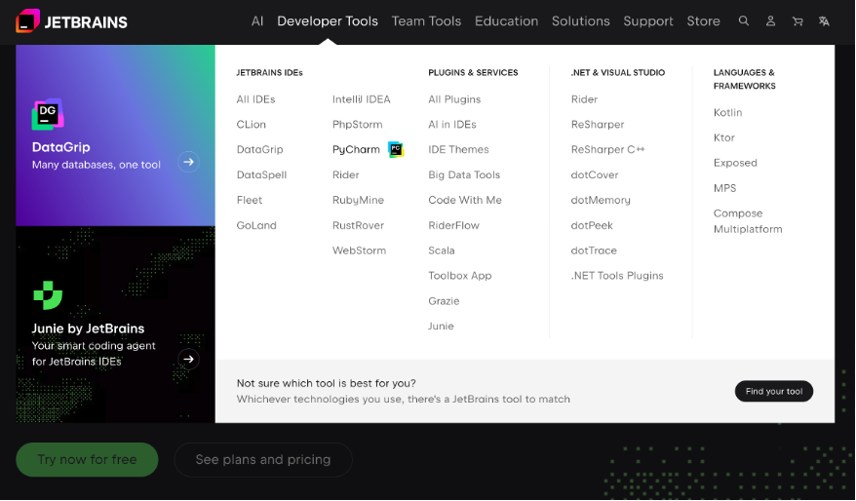Viewport: 856px width, 501px height.
Task: Open the MPS link
Action: pos(725,188)
